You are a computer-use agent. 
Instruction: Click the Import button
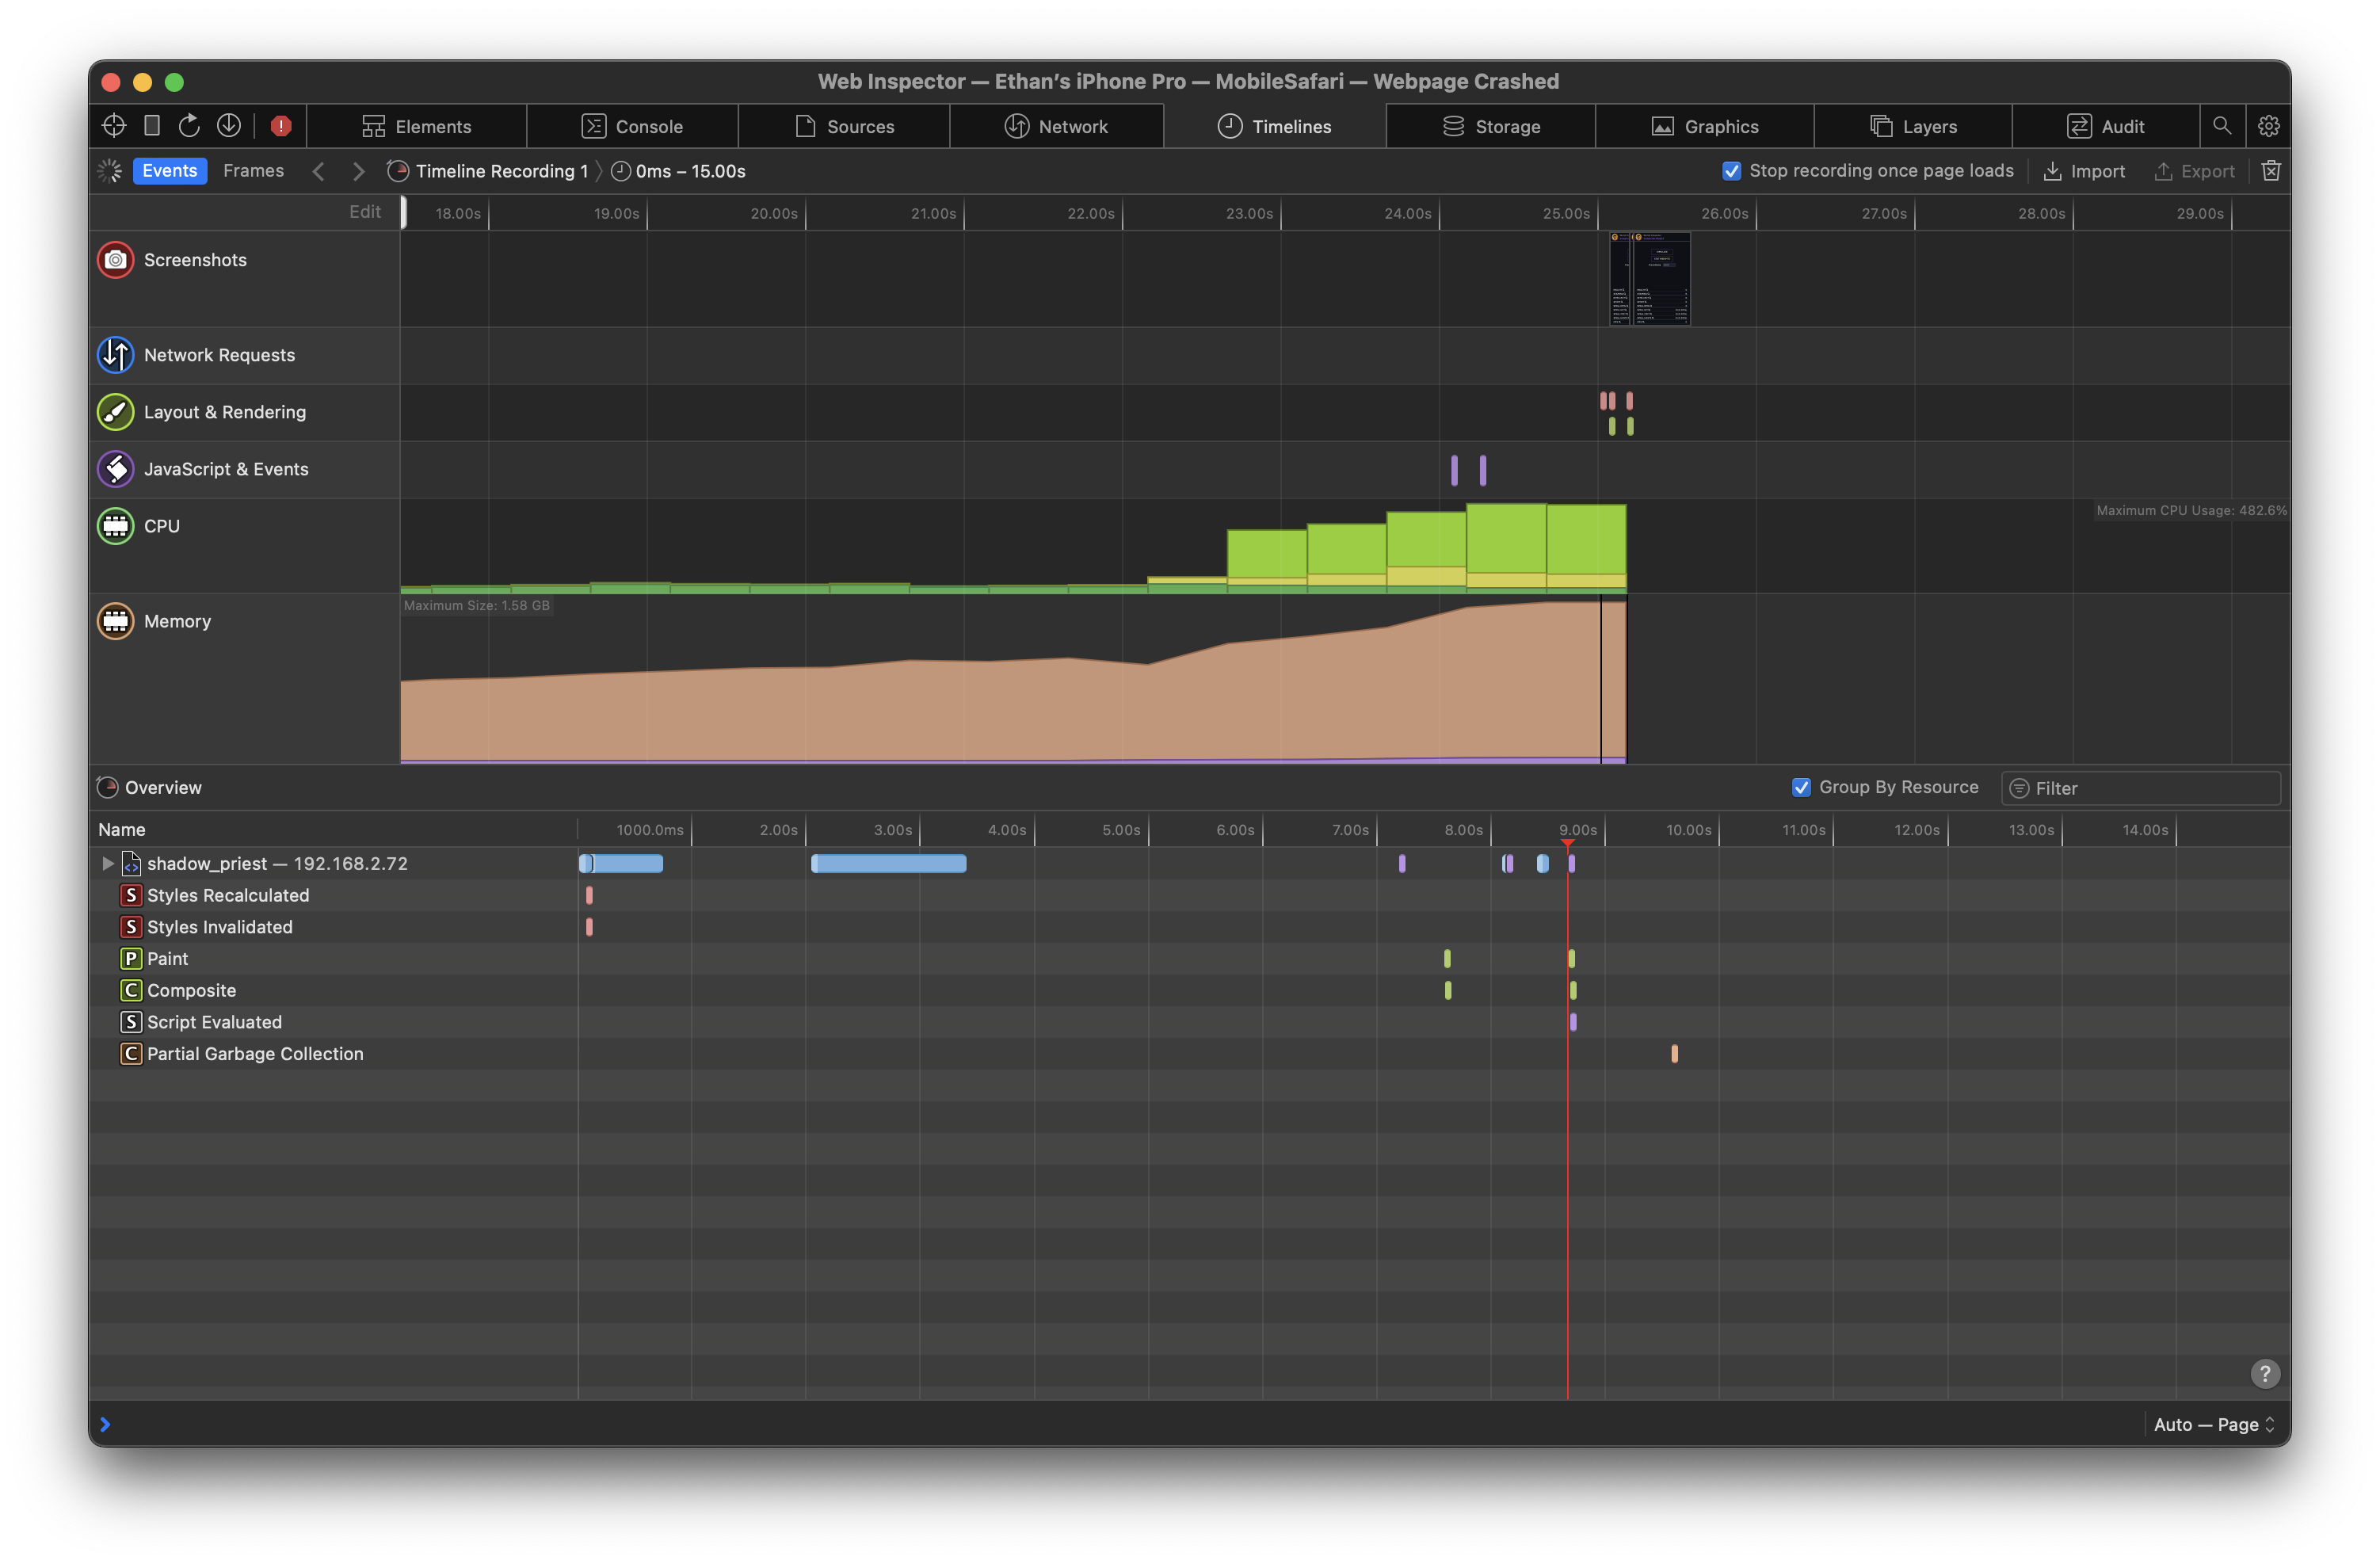click(x=2084, y=171)
